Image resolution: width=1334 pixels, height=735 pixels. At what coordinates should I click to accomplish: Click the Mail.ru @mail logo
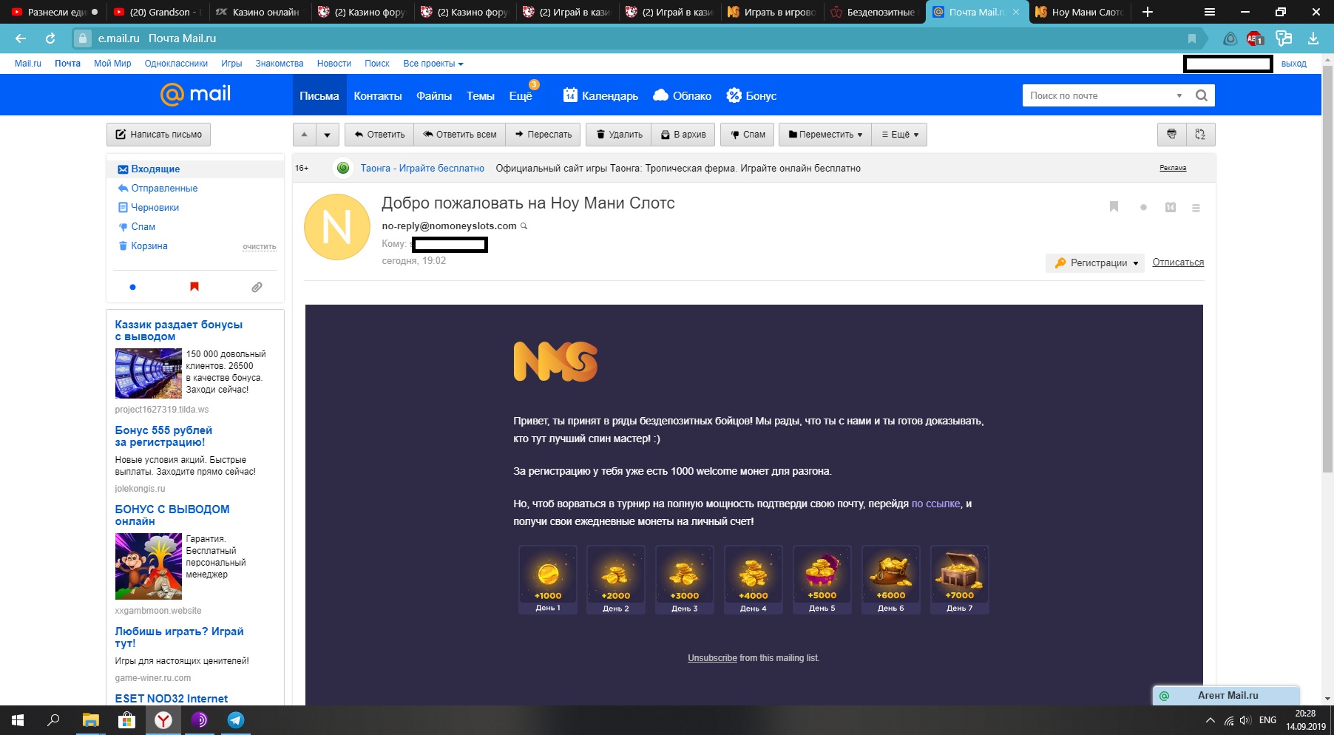pos(195,94)
